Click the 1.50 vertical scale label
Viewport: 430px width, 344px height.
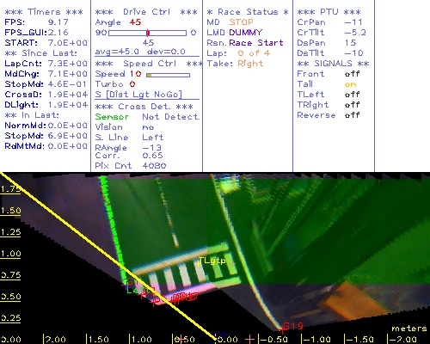(x=10, y=211)
